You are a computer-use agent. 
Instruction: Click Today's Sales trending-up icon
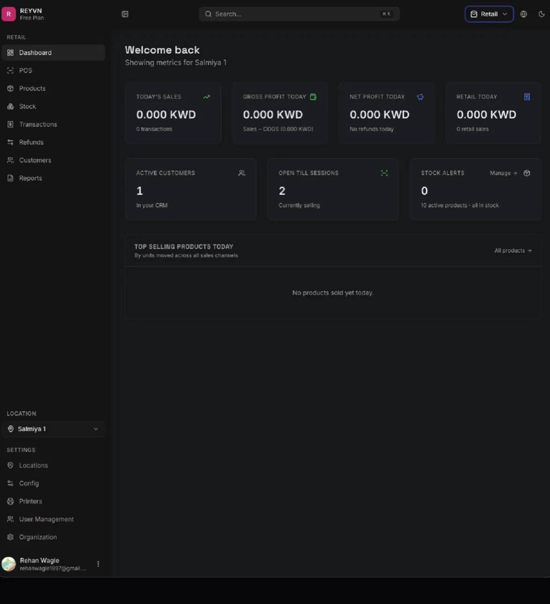207,97
